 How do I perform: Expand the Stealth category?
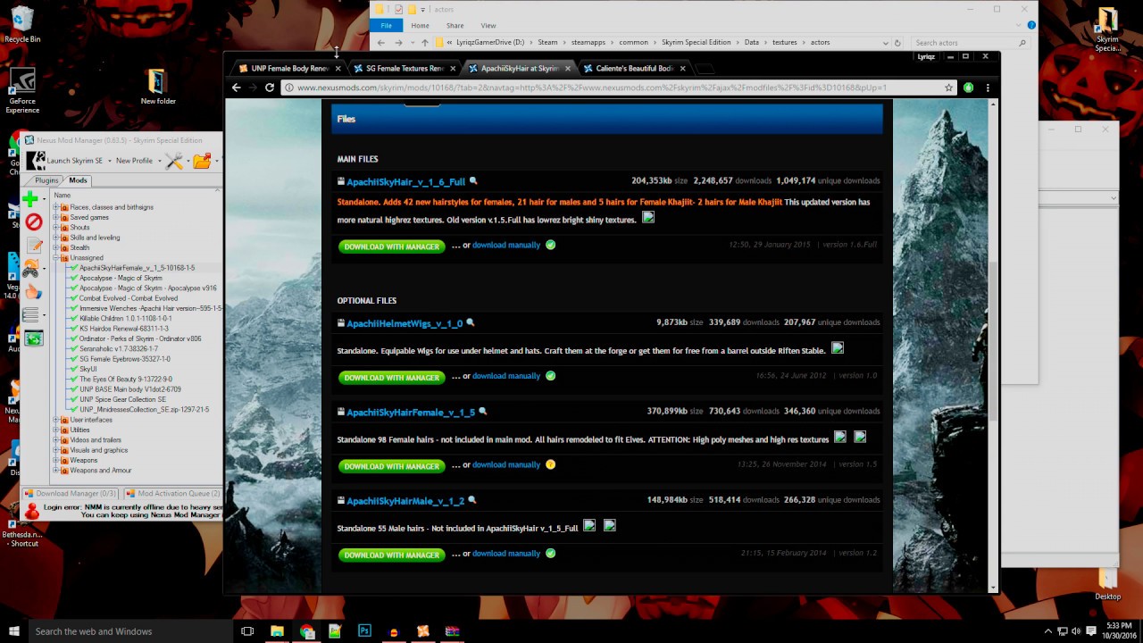[56, 247]
